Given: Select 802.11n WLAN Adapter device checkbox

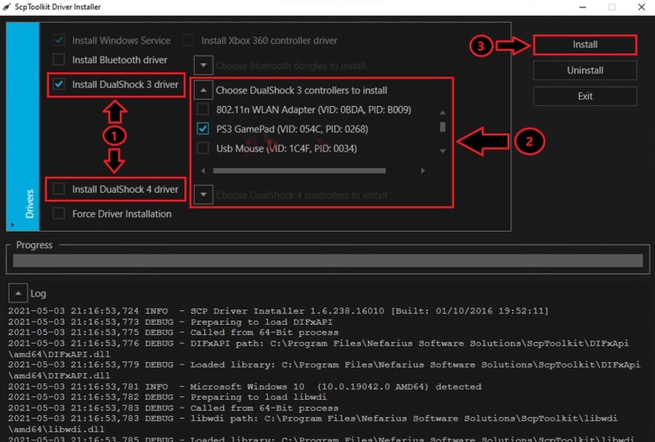Looking at the screenshot, I should point(203,109).
